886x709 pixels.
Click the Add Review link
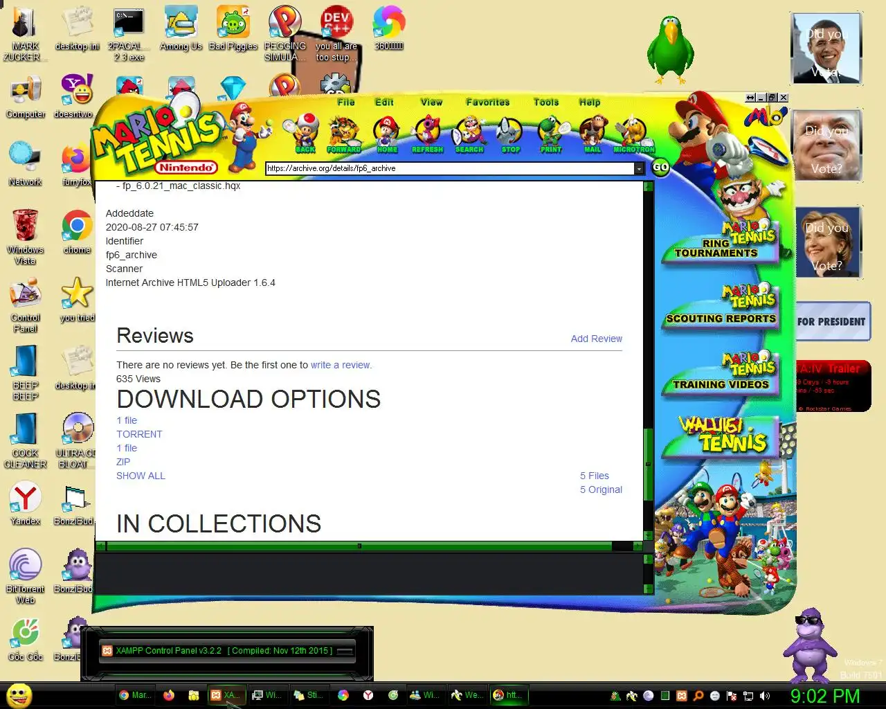pos(596,339)
